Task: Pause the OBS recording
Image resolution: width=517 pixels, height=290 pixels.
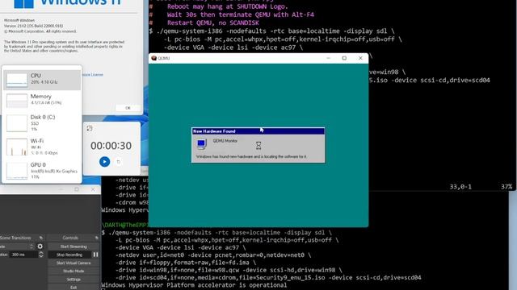Action: [x=95, y=255]
